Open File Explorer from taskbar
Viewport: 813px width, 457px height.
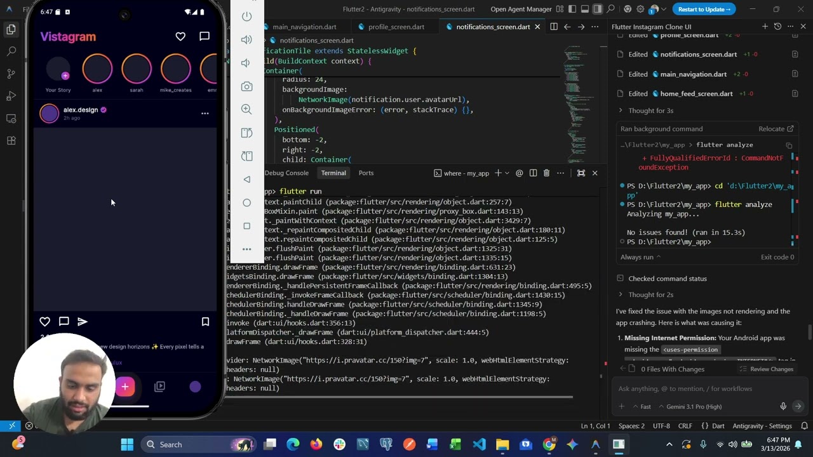tap(502, 444)
